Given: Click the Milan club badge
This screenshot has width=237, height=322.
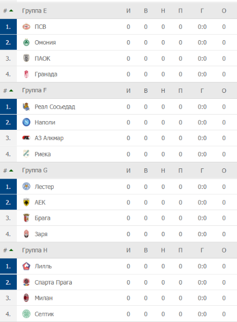Looking at the screenshot, I should pos(26,298).
